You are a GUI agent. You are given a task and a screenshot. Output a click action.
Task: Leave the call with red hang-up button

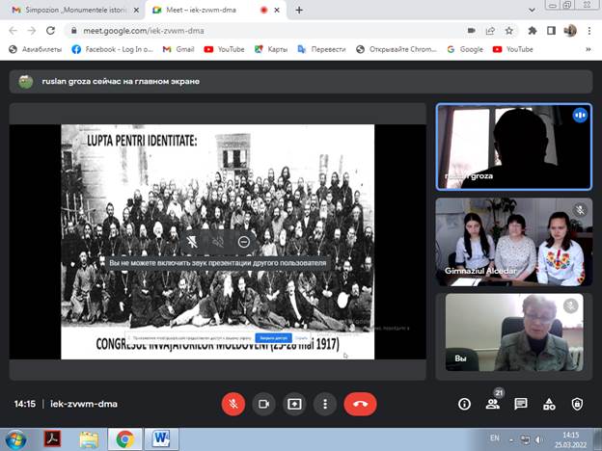[360, 404]
